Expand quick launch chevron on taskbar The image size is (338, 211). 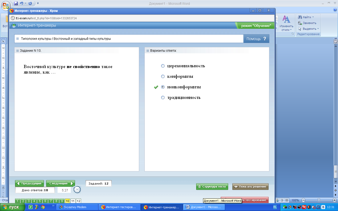pos(53,205)
